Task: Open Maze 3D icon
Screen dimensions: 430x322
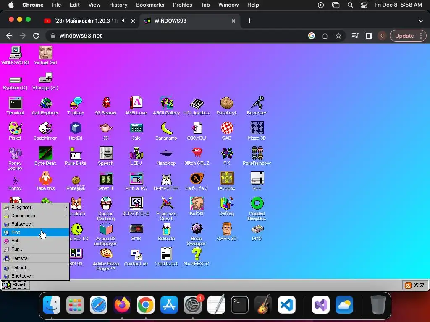Action: pos(257,131)
